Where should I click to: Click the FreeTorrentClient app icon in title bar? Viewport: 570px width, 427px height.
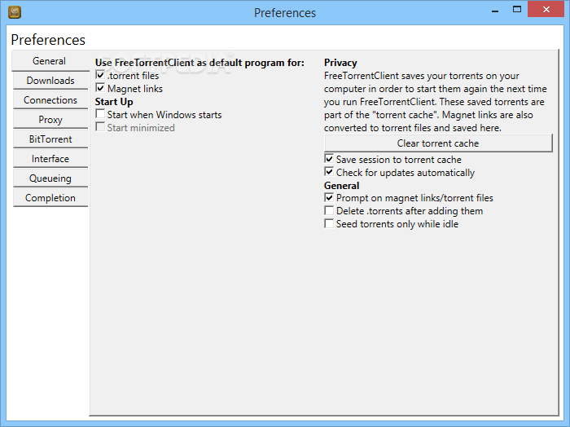point(15,12)
